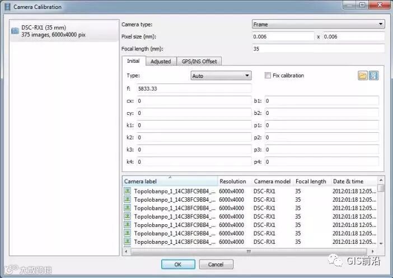393x278 pixels.
Task: Click the b1 input field
Action: 322,101
